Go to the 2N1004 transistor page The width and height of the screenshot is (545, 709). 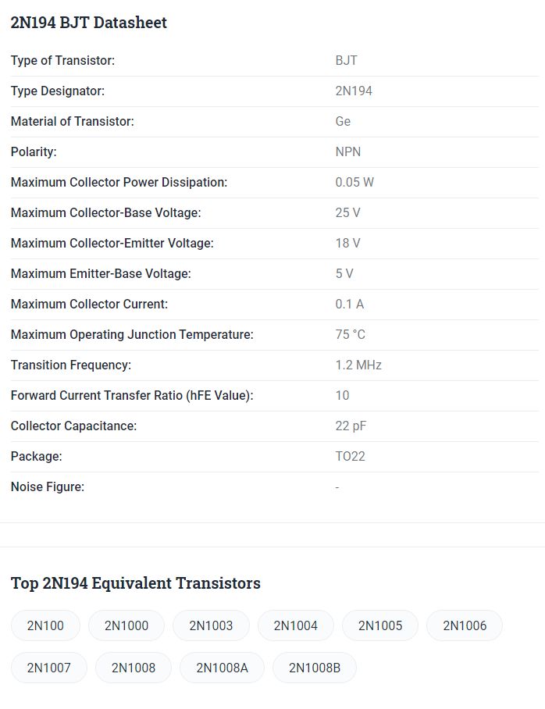tap(296, 625)
